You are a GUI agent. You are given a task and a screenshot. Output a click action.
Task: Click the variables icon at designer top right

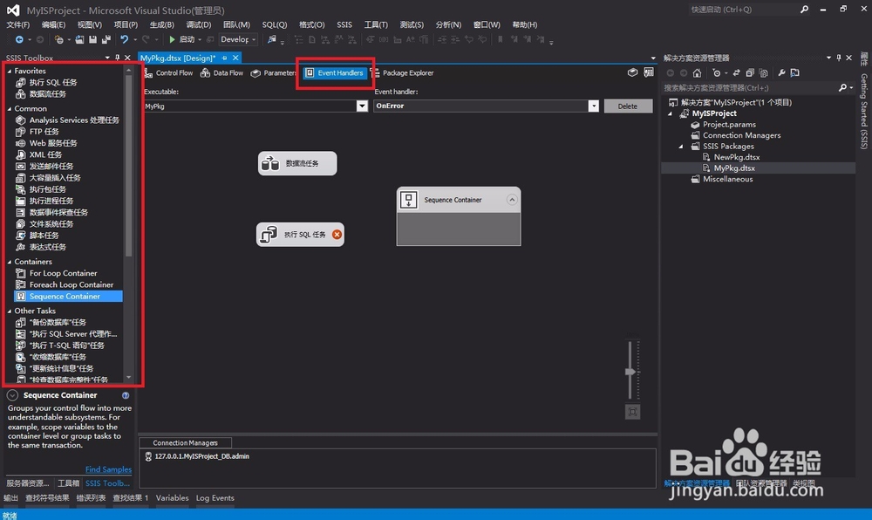632,73
